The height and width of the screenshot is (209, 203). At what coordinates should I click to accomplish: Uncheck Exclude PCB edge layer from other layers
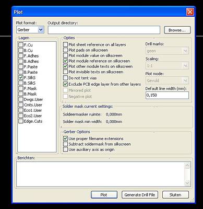coord(65,84)
